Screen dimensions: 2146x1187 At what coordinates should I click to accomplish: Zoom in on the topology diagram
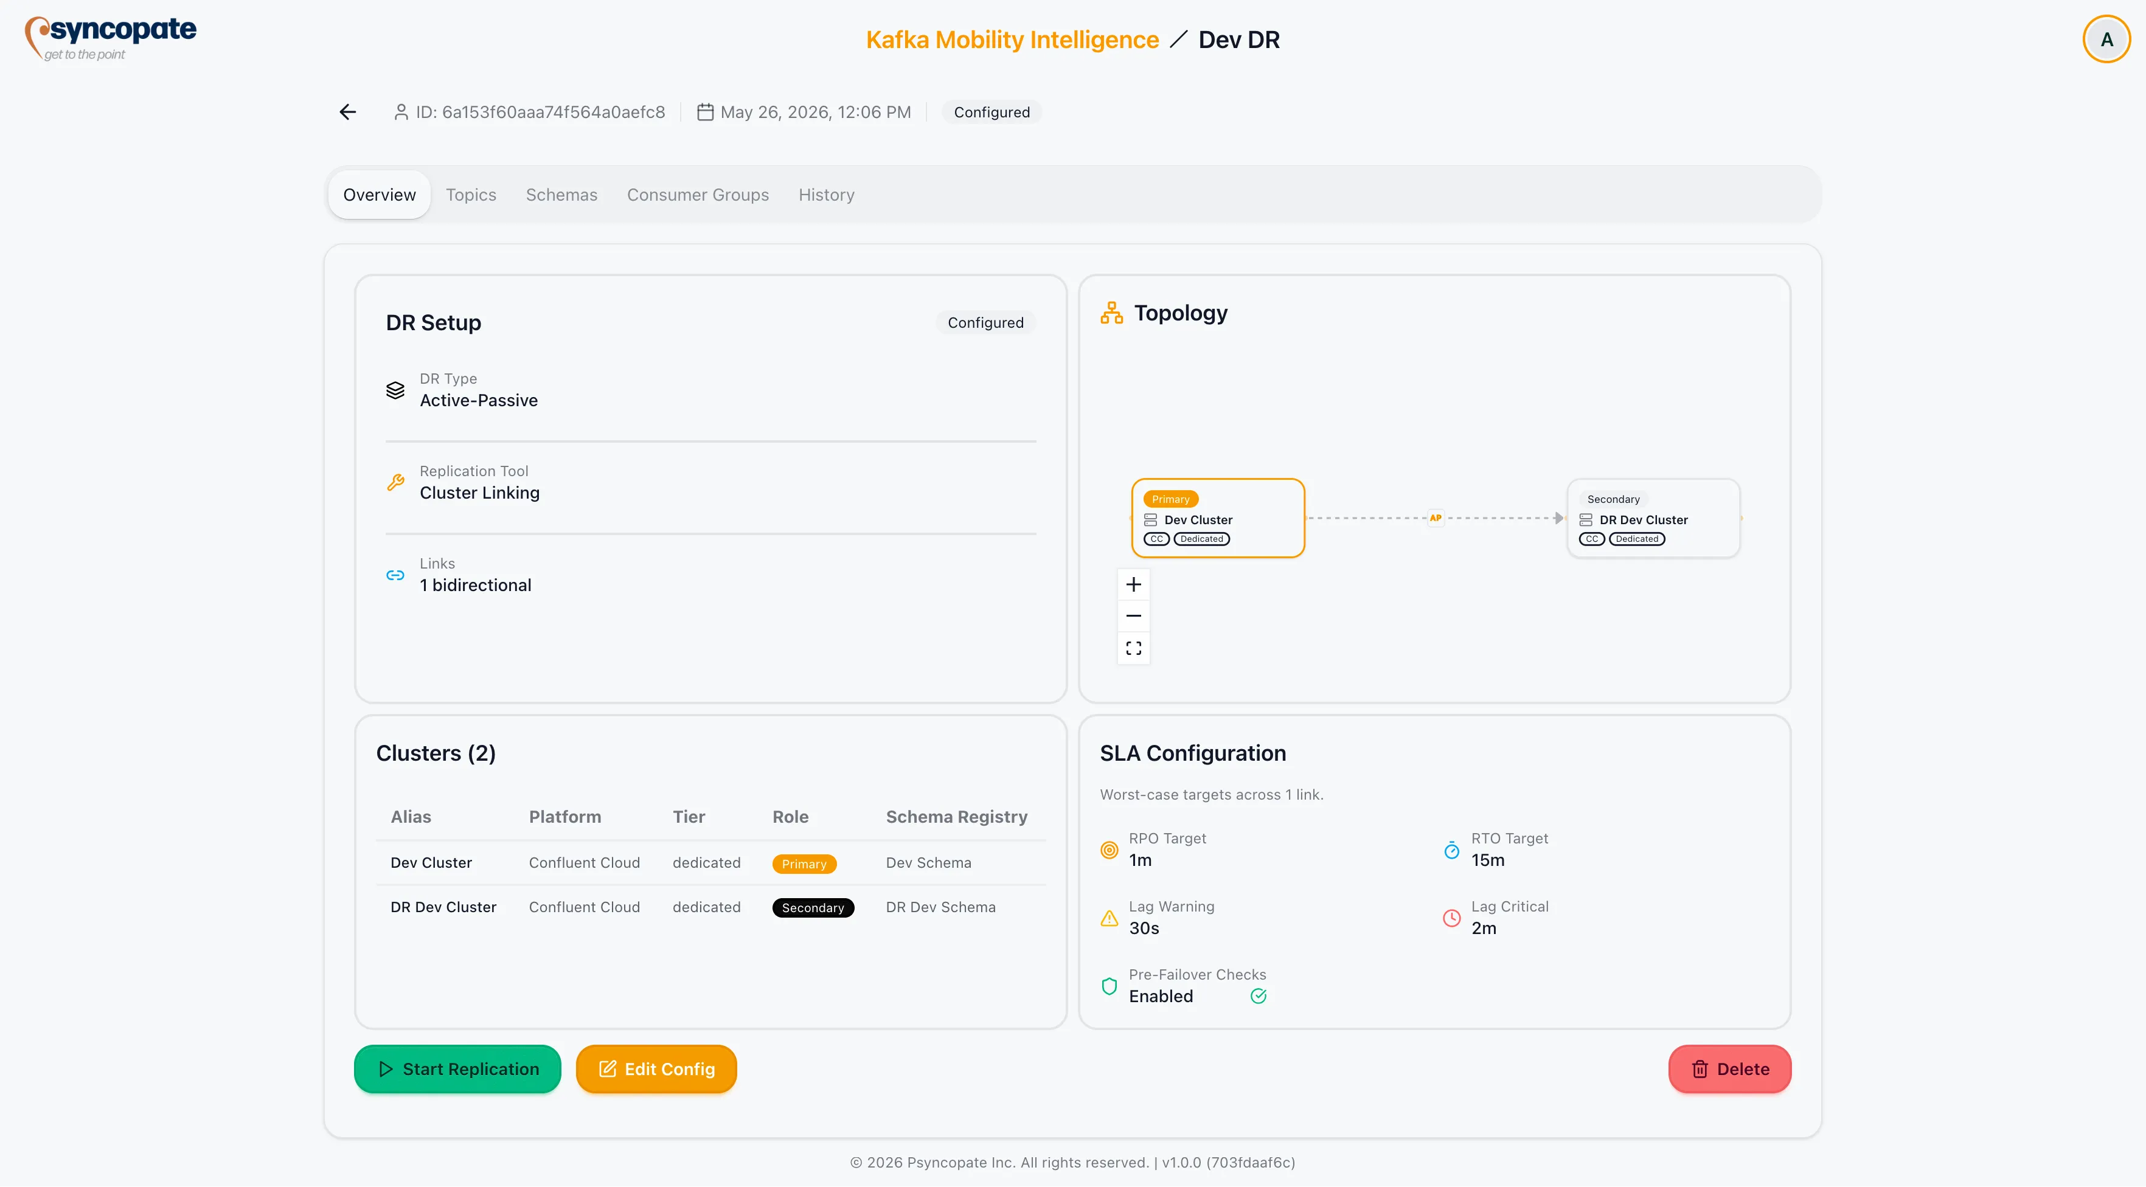pyautogui.click(x=1133, y=585)
